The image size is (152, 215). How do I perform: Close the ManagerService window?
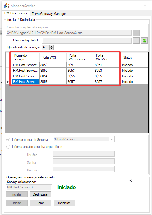pyautogui.click(x=145, y=6)
